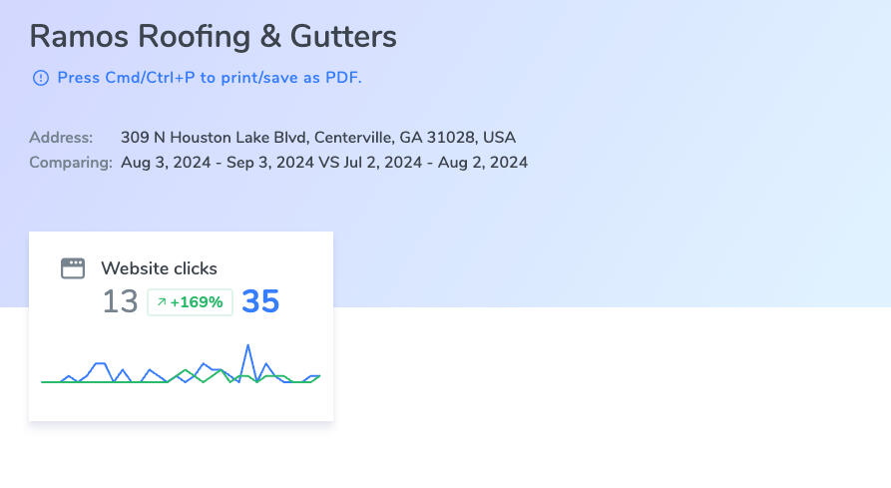Viewport: 891px width, 488px height.
Task: Click the up-right arrow icon in the percentage badge
Action: pos(161,302)
